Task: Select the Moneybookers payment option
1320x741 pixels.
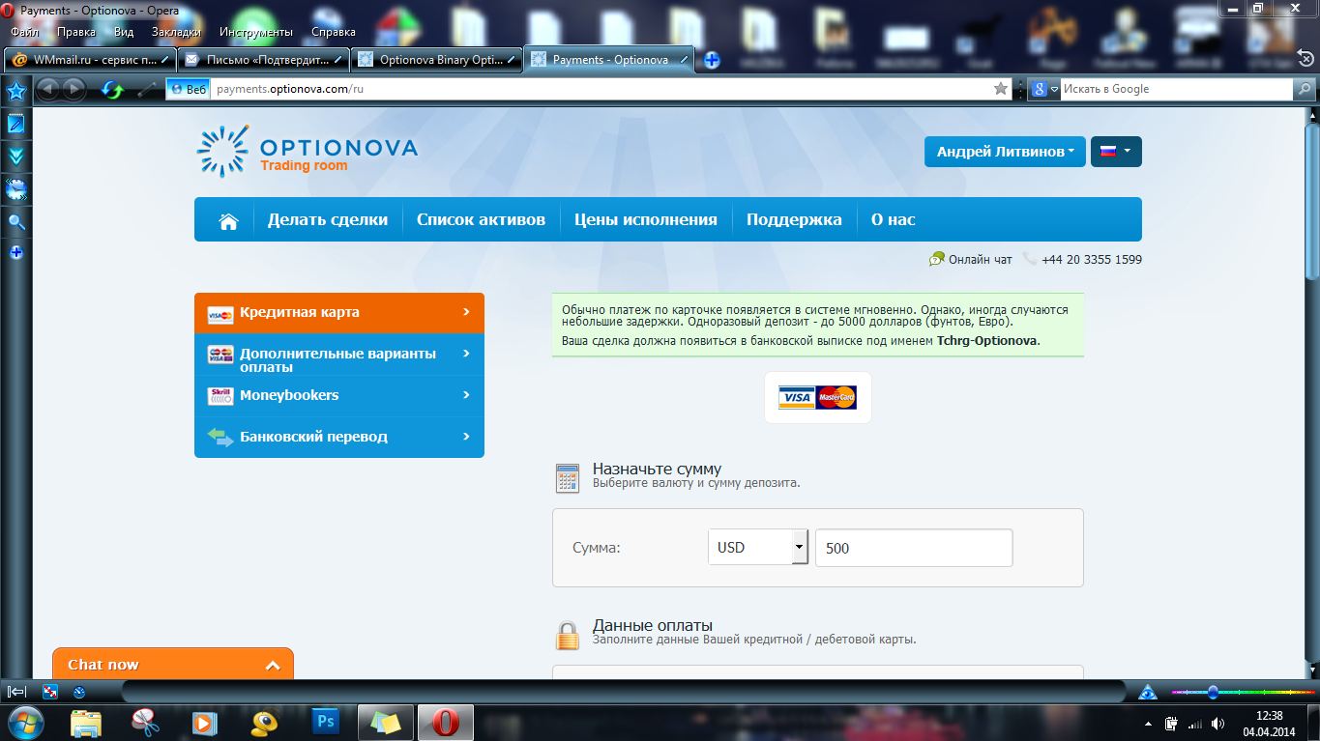Action: (x=339, y=396)
